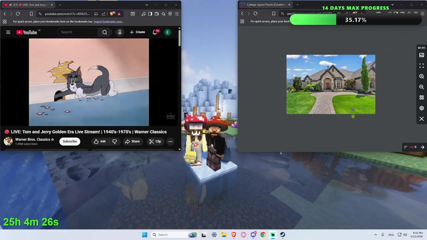Dislike the Tom and Jerry video
427x240 pixels.
(114, 141)
